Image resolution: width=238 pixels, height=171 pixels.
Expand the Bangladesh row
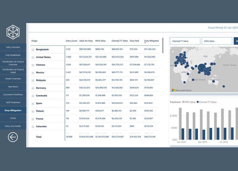(x=33, y=50)
